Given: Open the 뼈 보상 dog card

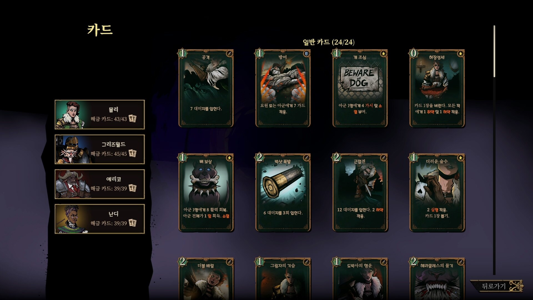Looking at the screenshot, I should point(206,192).
